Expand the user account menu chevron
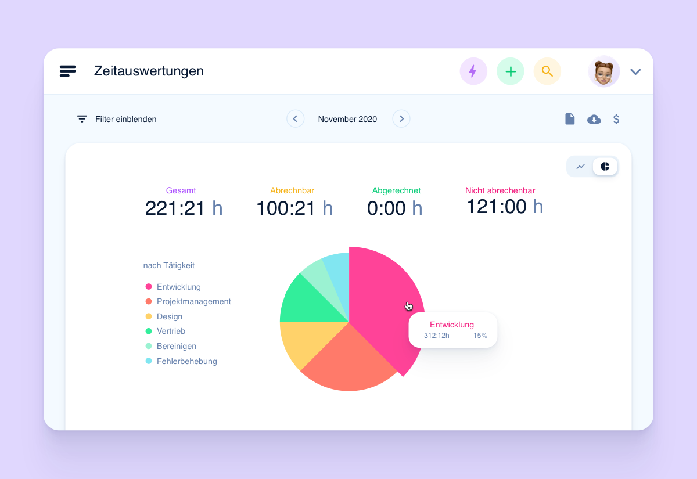Viewport: 697px width, 479px height. point(635,71)
